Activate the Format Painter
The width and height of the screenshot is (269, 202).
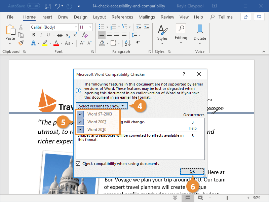pos(20,43)
